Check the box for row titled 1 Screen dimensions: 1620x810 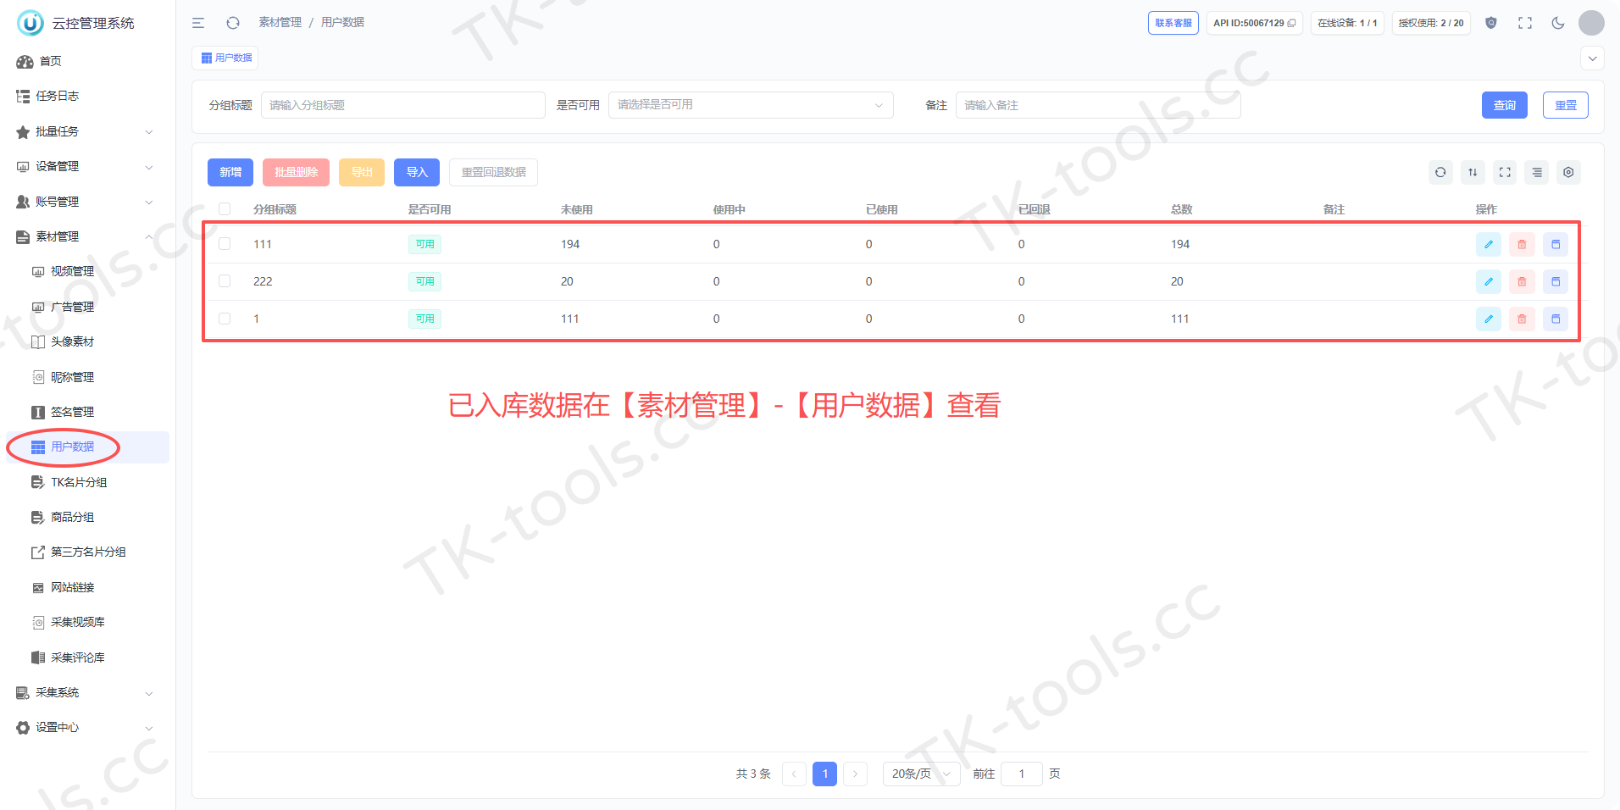pos(225,319)
